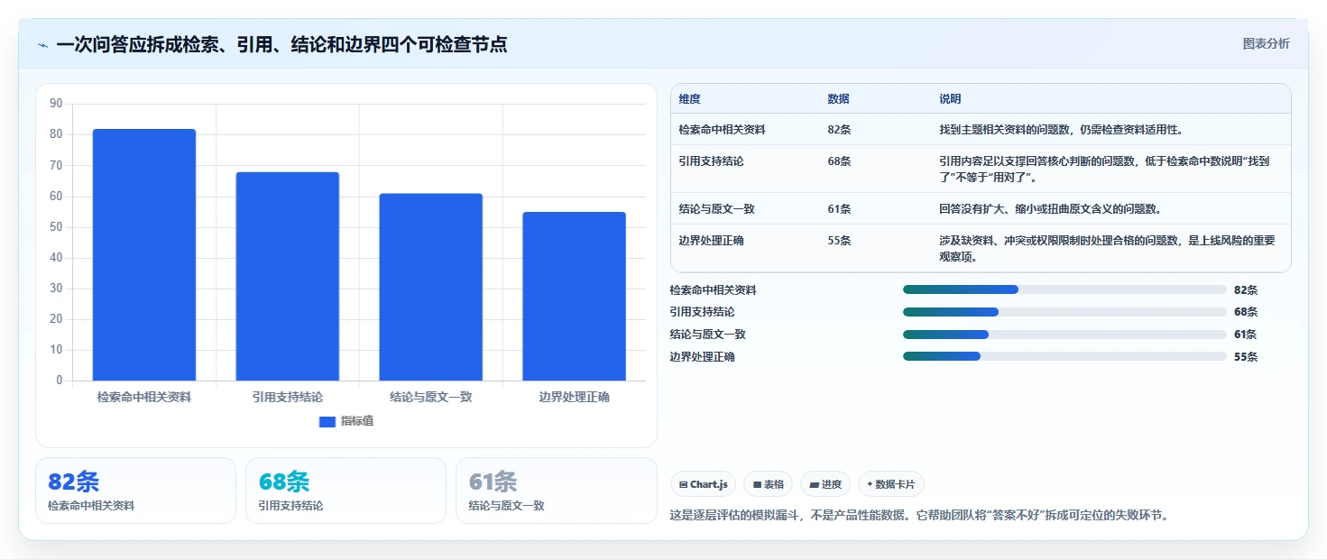The image size is (1327, 560).
Task: Toggle the 指标值 legend swatch
Action: click(x=327, y=421)
